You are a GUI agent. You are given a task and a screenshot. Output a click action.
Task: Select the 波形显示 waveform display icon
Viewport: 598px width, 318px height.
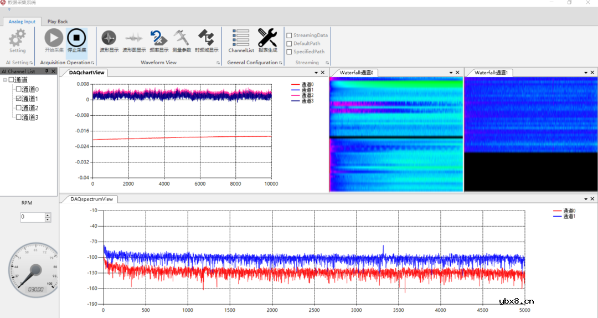[109, 38]
